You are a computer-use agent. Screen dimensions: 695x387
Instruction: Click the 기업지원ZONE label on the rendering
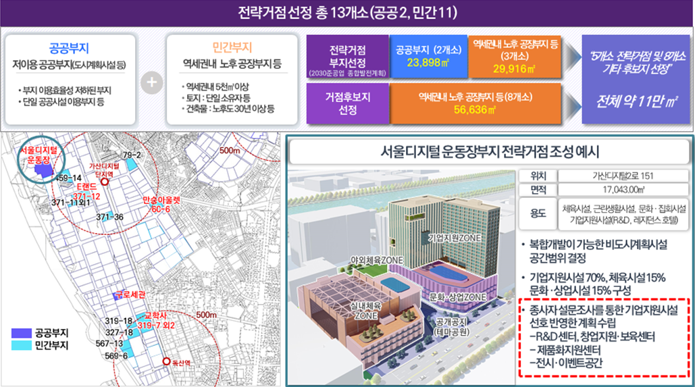click(455, 238)
